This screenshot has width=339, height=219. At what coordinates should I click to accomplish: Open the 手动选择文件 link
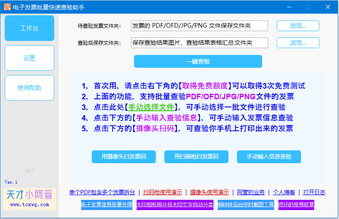151,107
